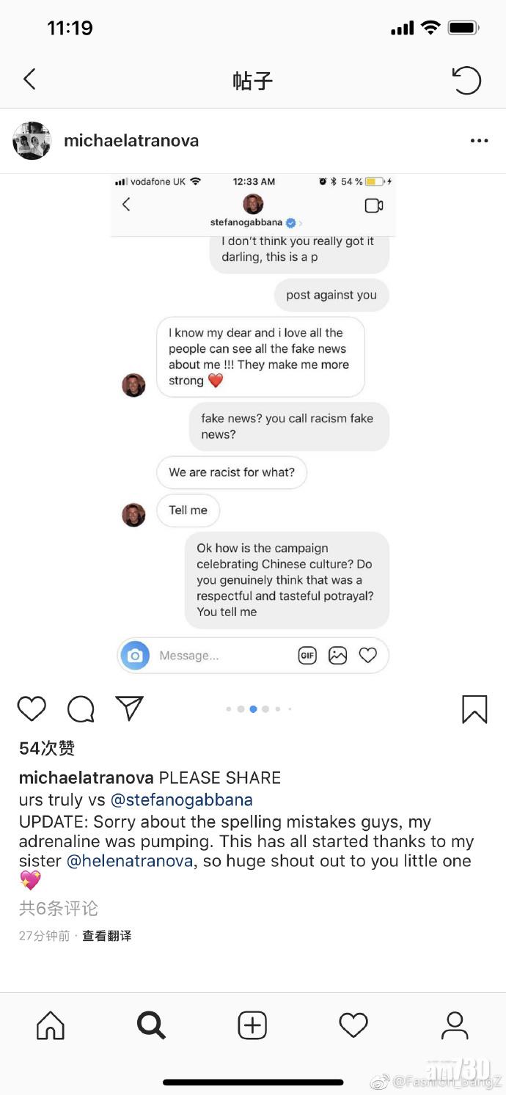Tap the back arrow in header

click(x=29, y=79)
